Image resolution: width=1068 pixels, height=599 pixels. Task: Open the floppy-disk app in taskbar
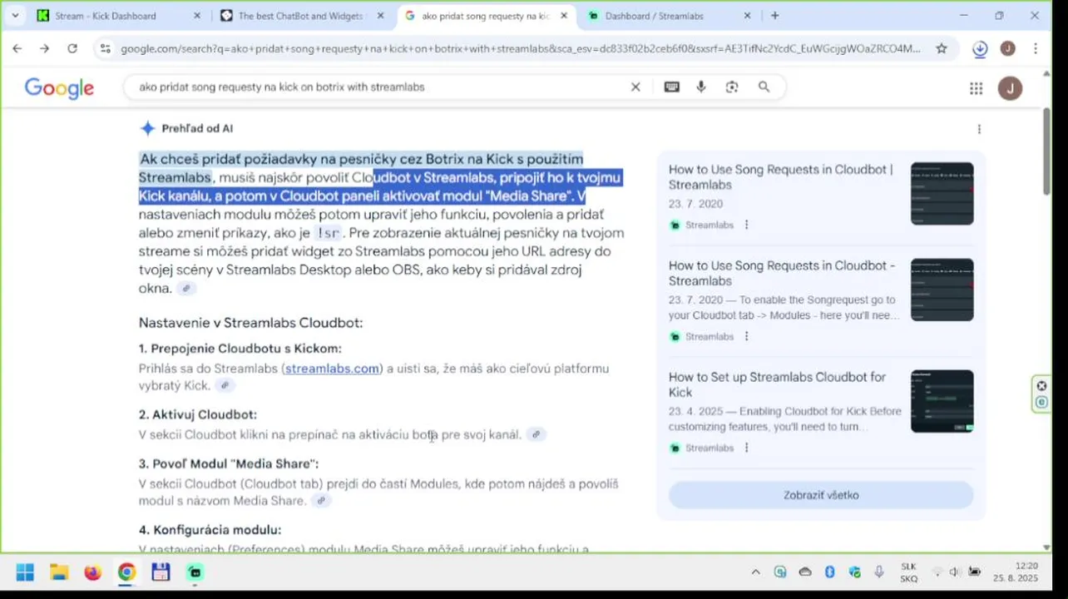(x=161, y=572)
